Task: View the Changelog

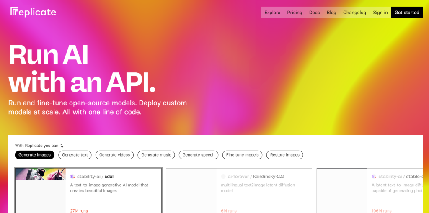Action: pos(354,13)
